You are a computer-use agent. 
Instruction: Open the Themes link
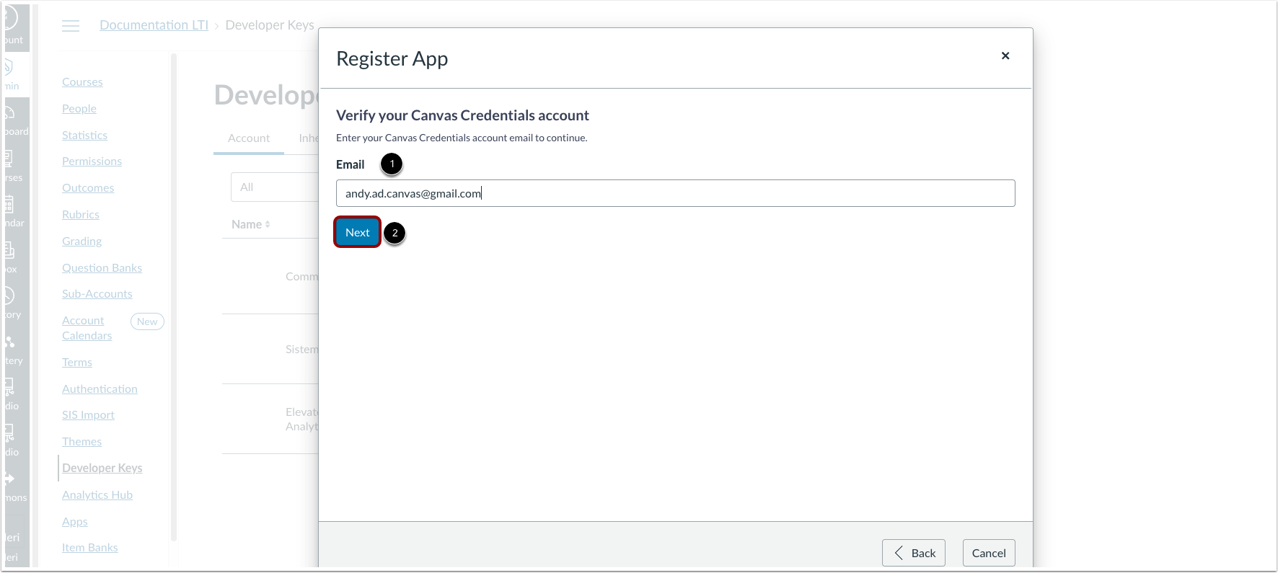[x=81, y=442]
